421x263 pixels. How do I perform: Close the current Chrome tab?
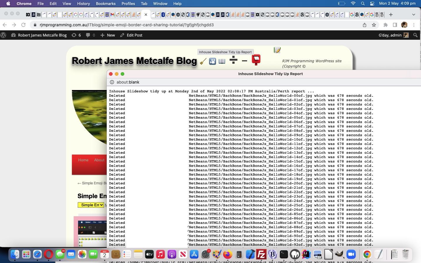click(146, 14)
